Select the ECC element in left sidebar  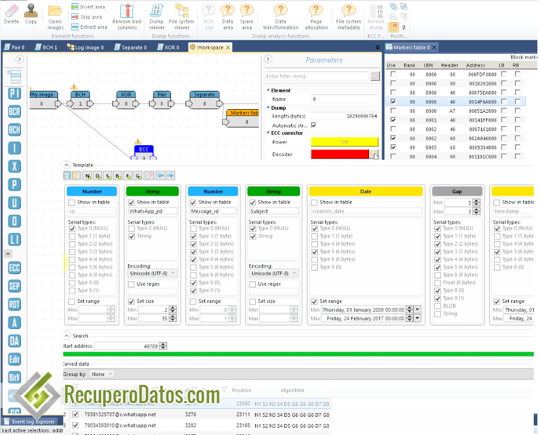(x=14, y=268)
